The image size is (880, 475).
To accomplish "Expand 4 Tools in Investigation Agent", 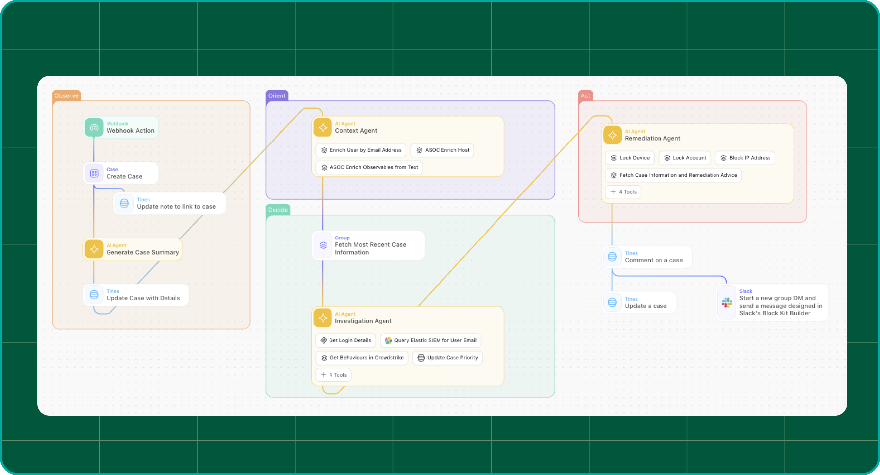I will click(x=333, y=375).
